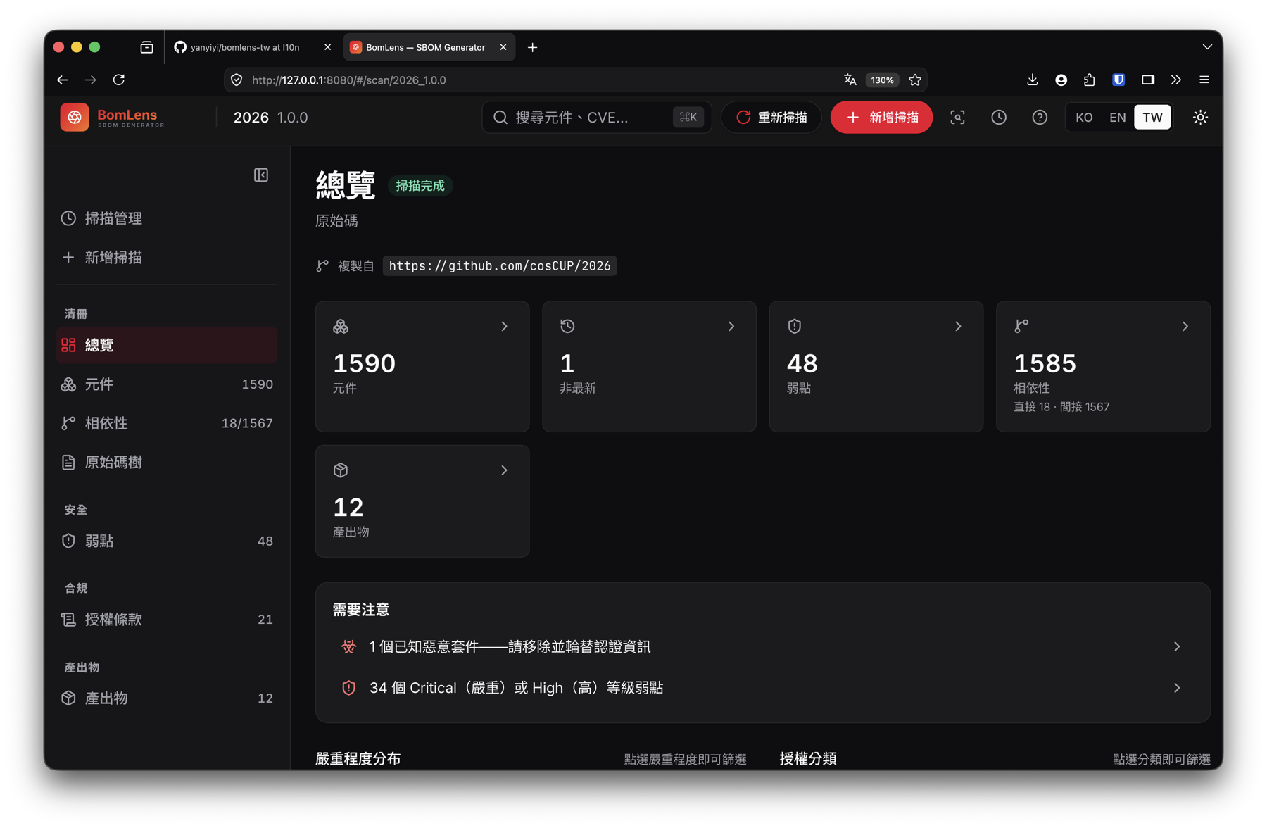This screenshot has width=1267, height=828.
Task: Open 34 個 Critical or High vulnerabilities row
Action: (x=763, y=688)
